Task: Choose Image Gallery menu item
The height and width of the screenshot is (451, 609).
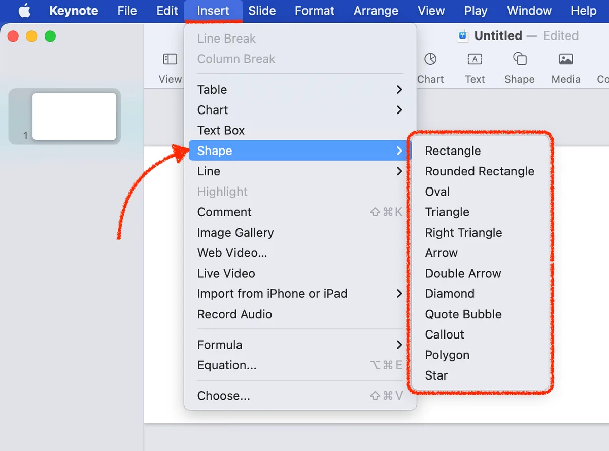Action: pos(300,233)
